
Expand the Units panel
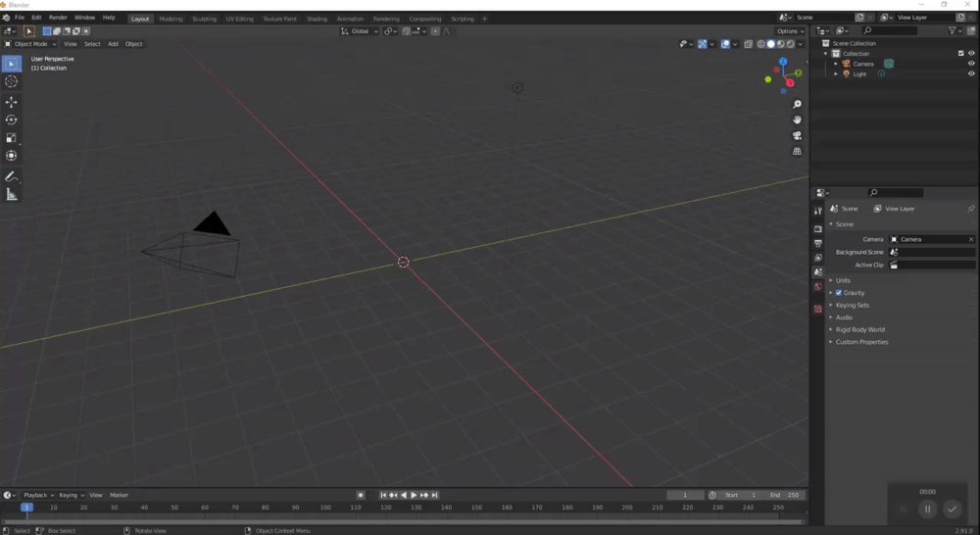843,280
